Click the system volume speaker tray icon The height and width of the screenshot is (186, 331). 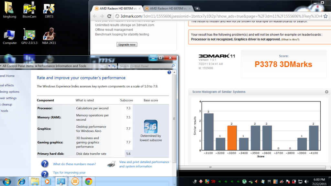pos(306,181)
